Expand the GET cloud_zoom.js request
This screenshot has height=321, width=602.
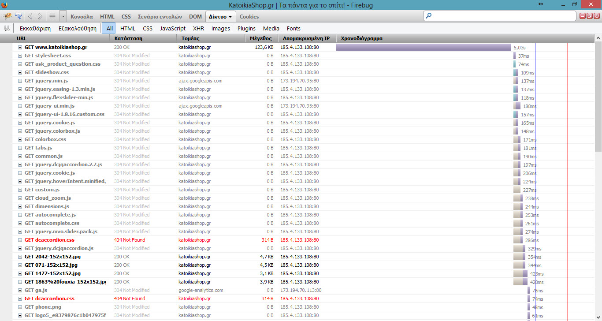(20, 198)
